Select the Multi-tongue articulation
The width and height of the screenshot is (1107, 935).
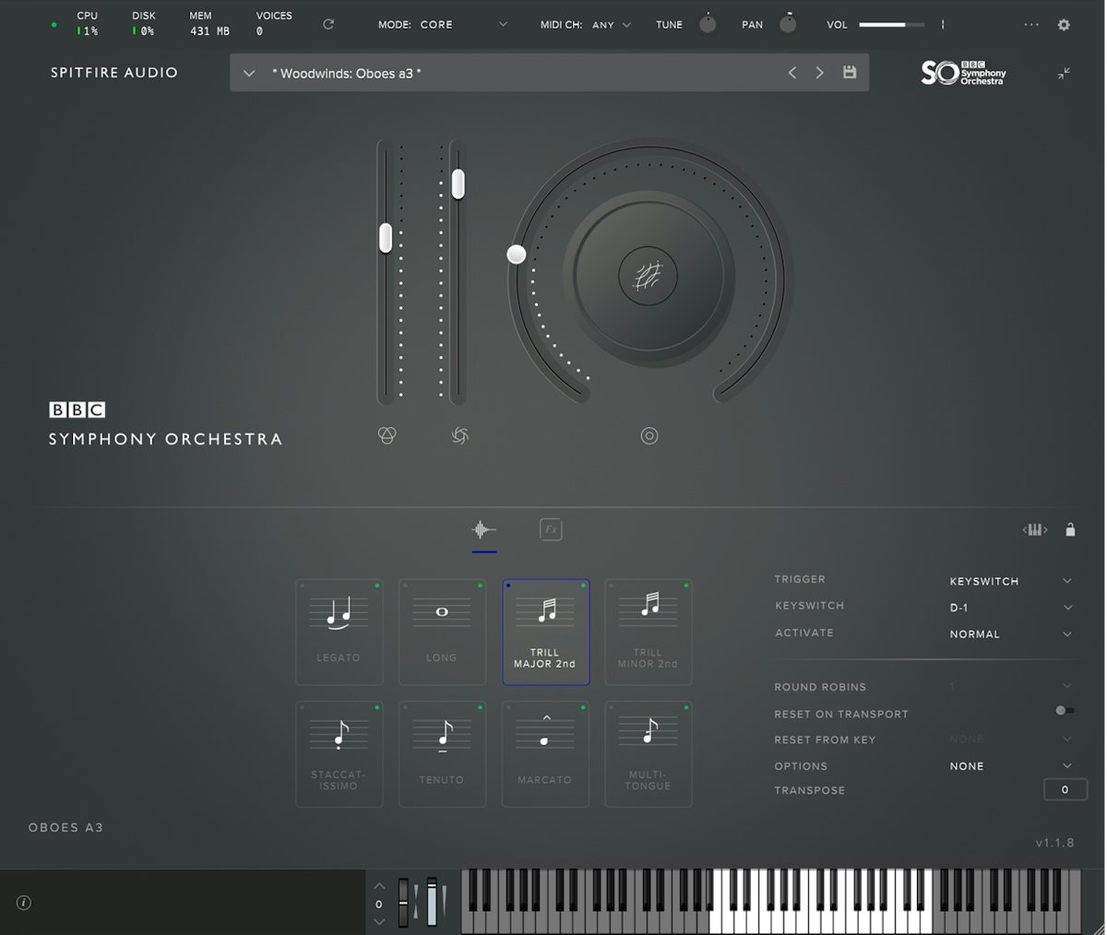[x=648, y=753]
